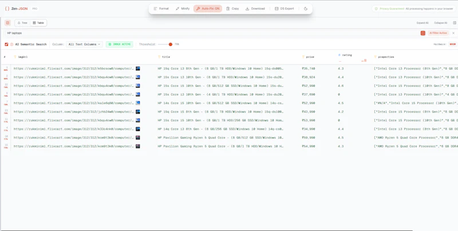Click the AI Filter Active badge
The image size is (458, 231).
pyautogui.click(x=438, y=33)
